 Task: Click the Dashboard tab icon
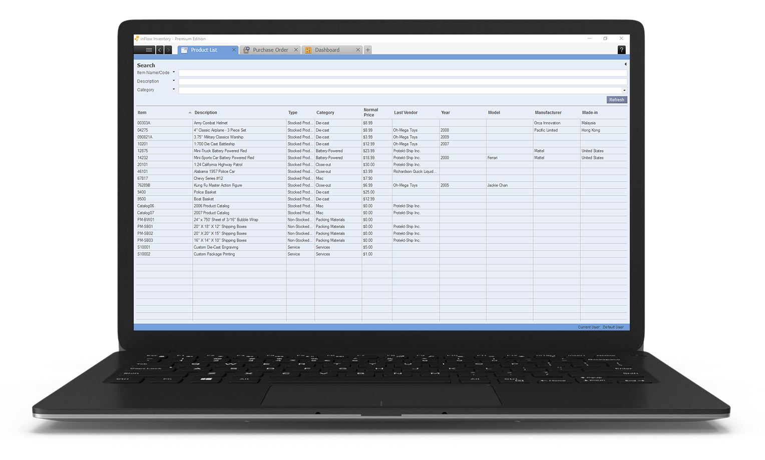308,50
